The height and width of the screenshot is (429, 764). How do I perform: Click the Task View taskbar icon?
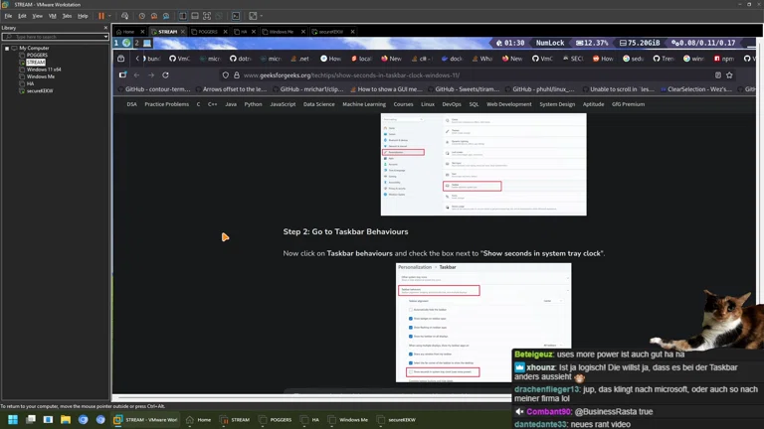(x=31, y=420)
